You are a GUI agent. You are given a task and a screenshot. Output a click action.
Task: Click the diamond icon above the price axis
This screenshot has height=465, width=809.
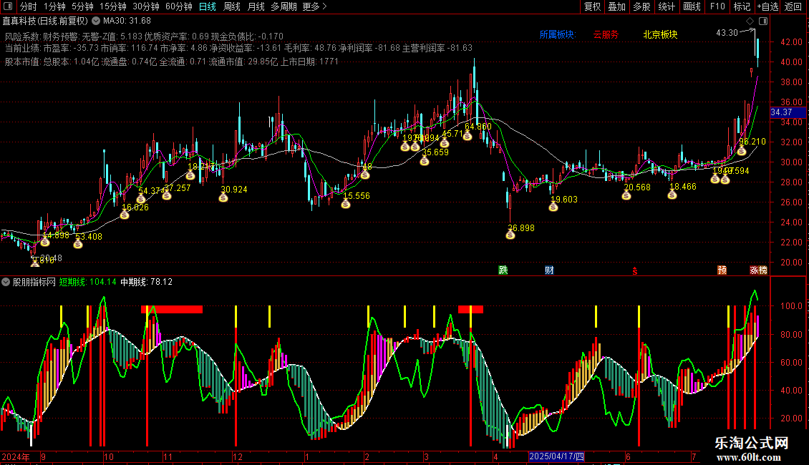750,21
